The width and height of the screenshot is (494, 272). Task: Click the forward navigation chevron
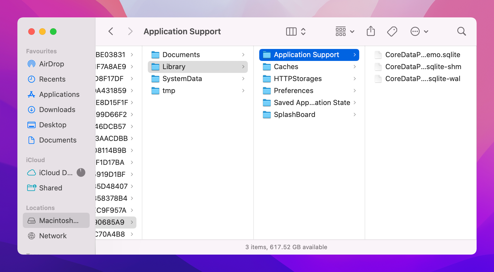tap(130, 31)
